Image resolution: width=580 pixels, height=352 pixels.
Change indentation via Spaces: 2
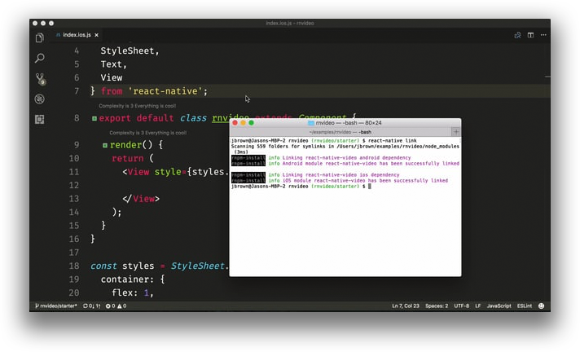pyautogui.click(x=437, y=306)
